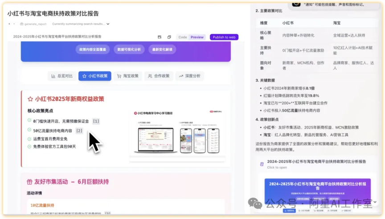Click the 淘宝 column header in the table
385x219 pixels.
(336, 23)
